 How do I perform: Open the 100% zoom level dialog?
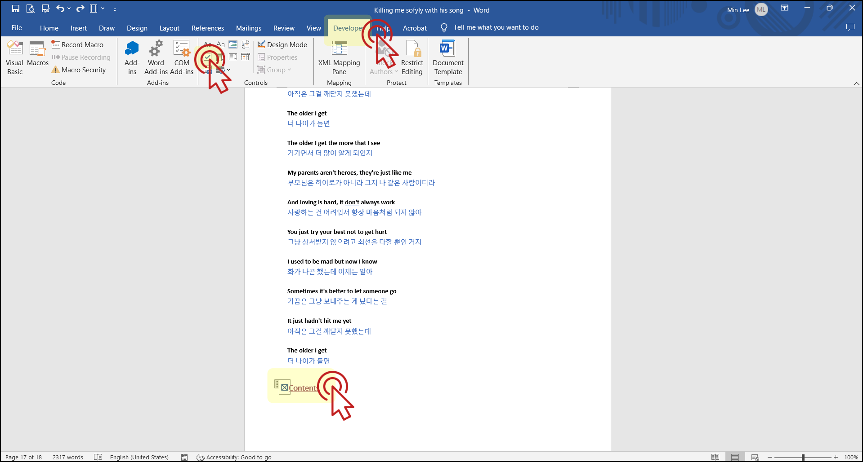pyautogui.click(x=851, y=457)
